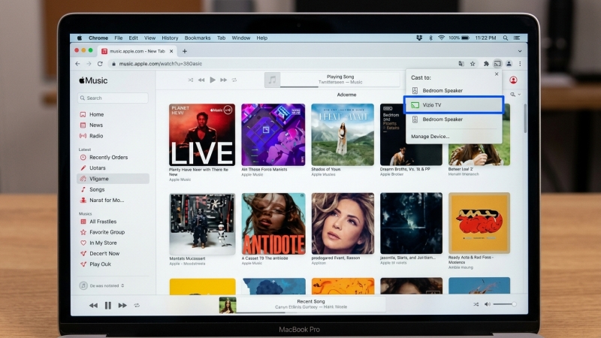Bookmark page with star icon

coord(473,64)
